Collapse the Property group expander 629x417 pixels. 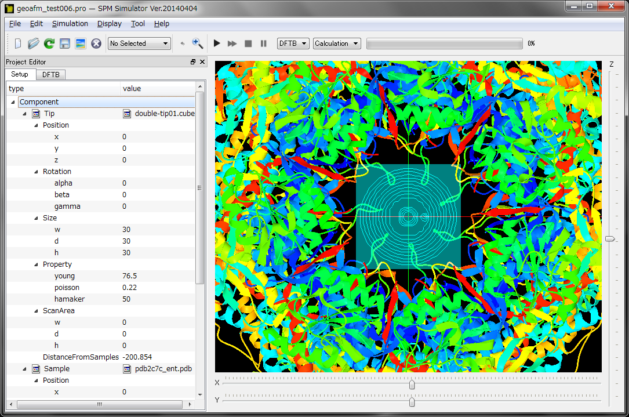pos(36,264)
